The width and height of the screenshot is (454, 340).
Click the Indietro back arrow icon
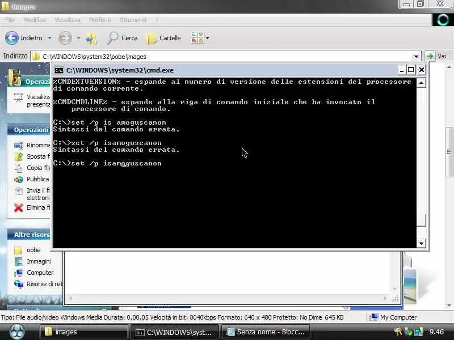tap(12, 38)
